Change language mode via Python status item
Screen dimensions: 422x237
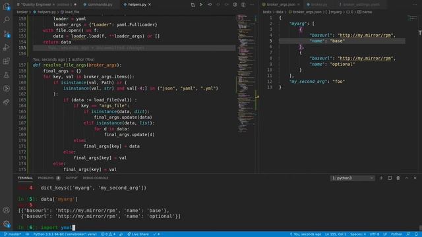point(396,234)
